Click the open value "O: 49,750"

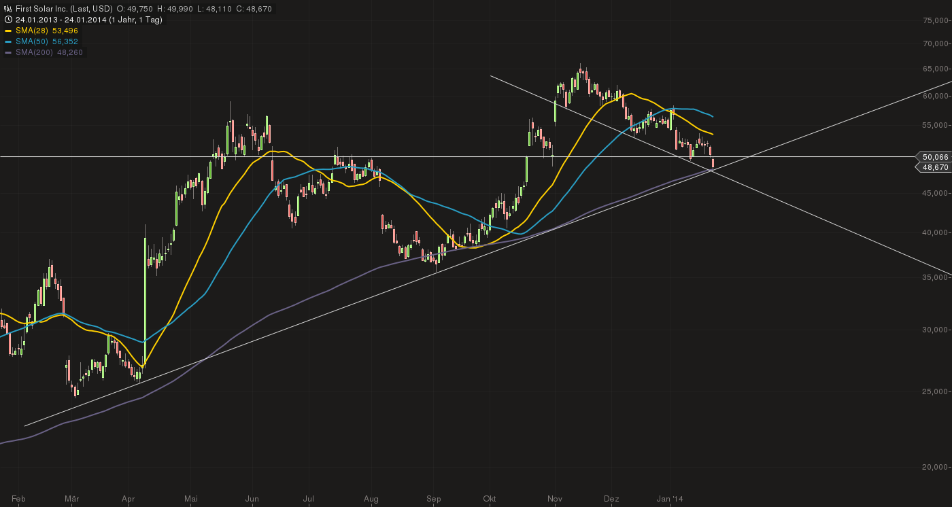click(136, 9)
